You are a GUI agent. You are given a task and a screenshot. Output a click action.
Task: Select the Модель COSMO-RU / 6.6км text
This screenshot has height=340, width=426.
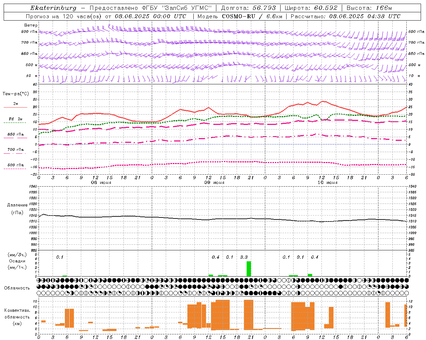coord(240,16)
